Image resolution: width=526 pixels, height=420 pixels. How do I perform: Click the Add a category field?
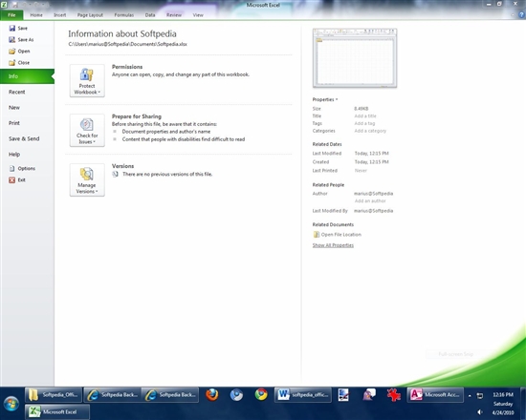[x=370, y=131]
